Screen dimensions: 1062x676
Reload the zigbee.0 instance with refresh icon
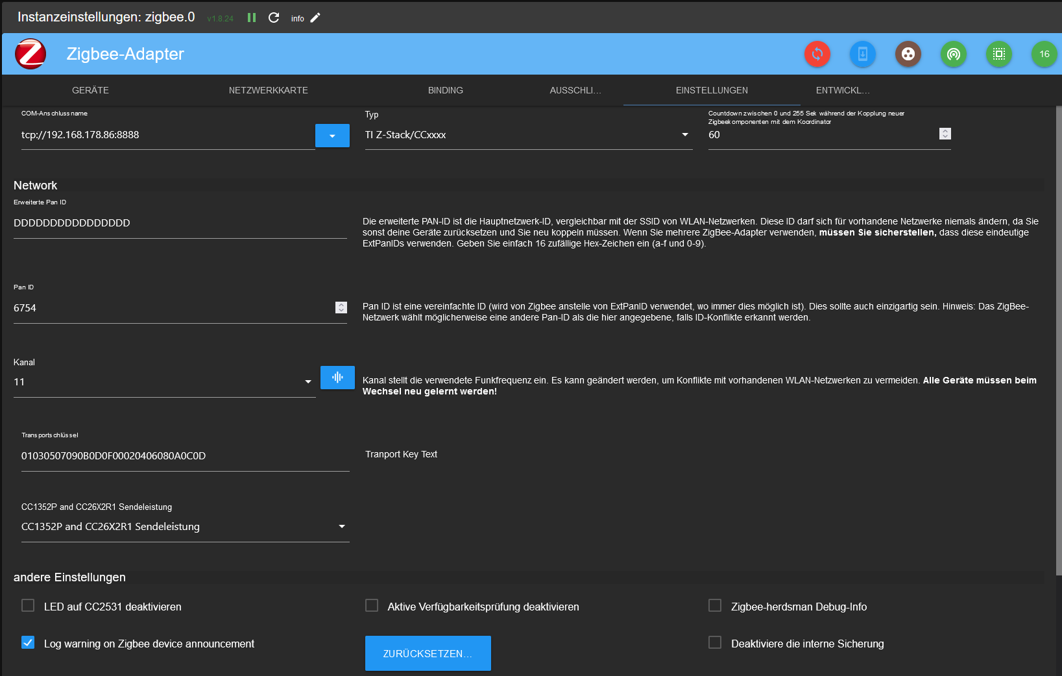274,18
